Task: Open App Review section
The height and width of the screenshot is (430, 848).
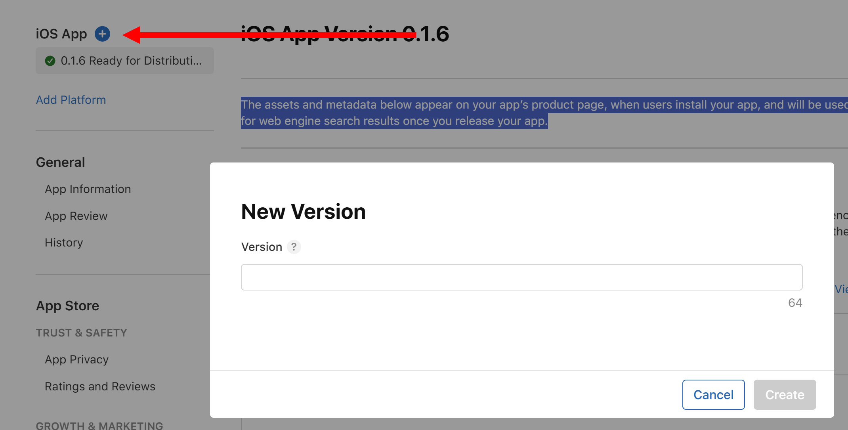Action: tap(76, 216)
